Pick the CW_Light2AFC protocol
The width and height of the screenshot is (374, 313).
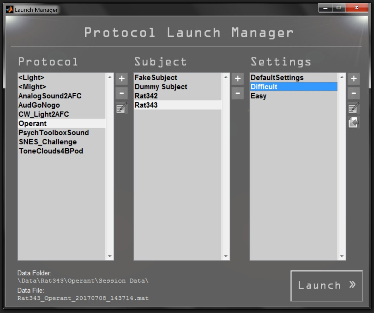pyautogui.click(x=62, y=114)
